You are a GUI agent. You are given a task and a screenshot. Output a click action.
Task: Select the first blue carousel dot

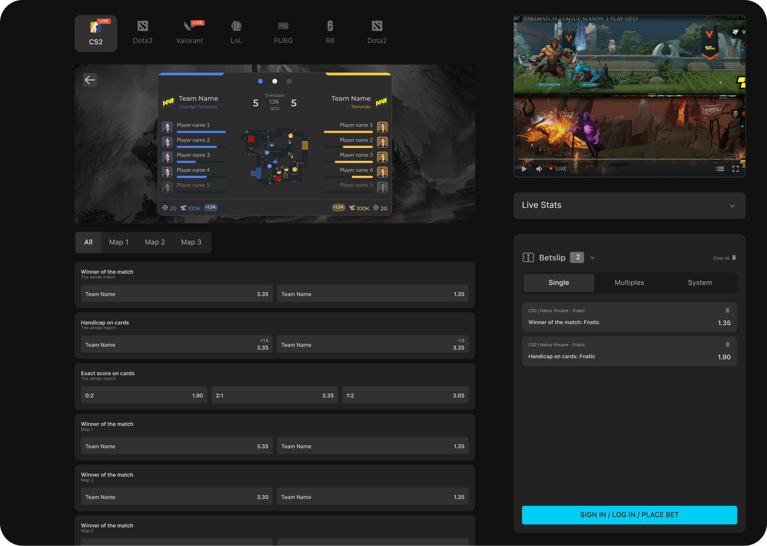[260, 81]
